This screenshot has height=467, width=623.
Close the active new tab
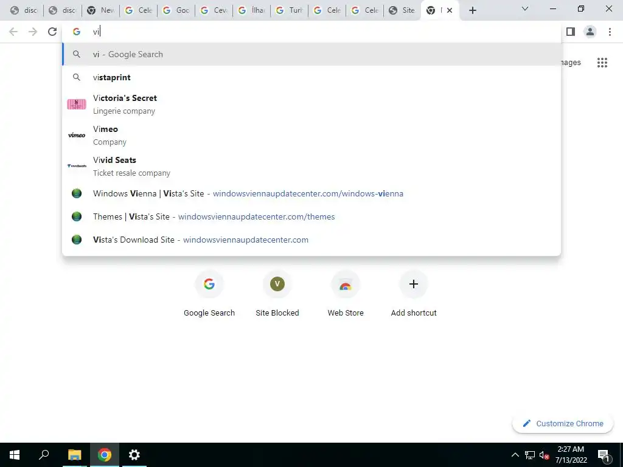tap(450, 11)
